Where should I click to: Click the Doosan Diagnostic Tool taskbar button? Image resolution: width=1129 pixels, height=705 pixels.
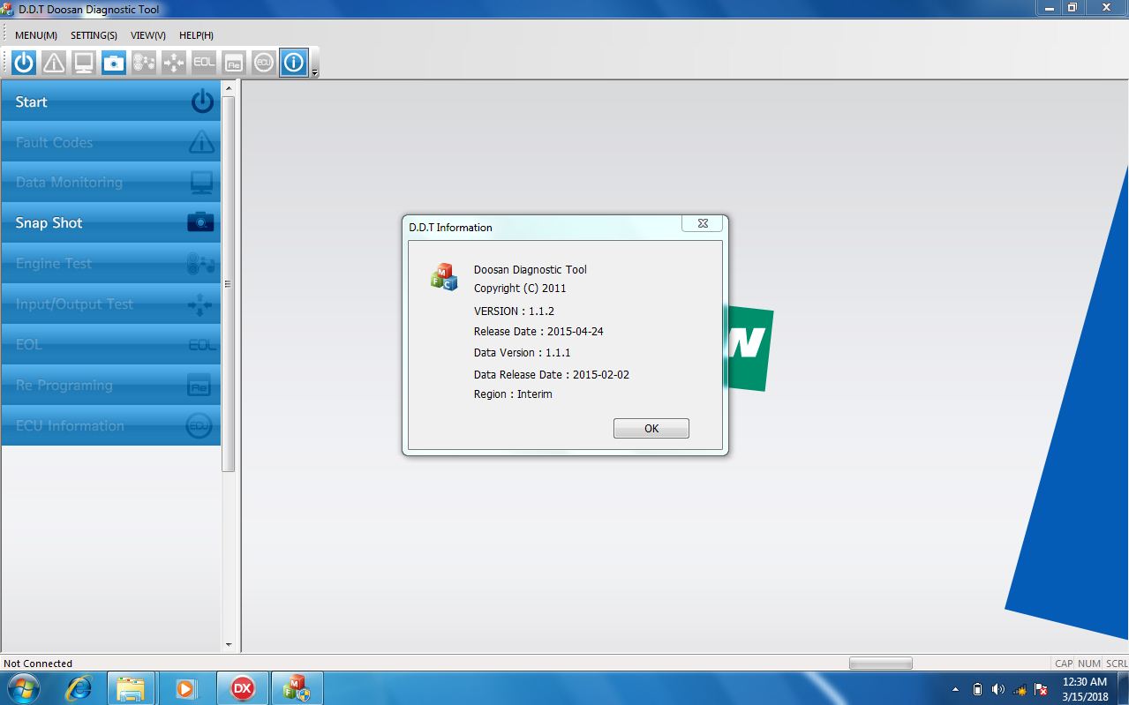[x=297, y=688]
